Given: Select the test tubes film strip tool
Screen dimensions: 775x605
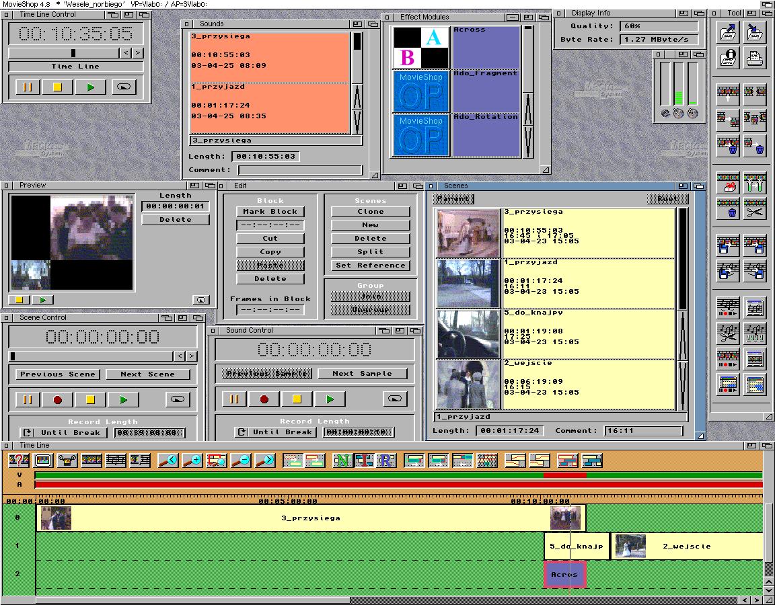Looking at the screenshot, I should coord(755,183).
